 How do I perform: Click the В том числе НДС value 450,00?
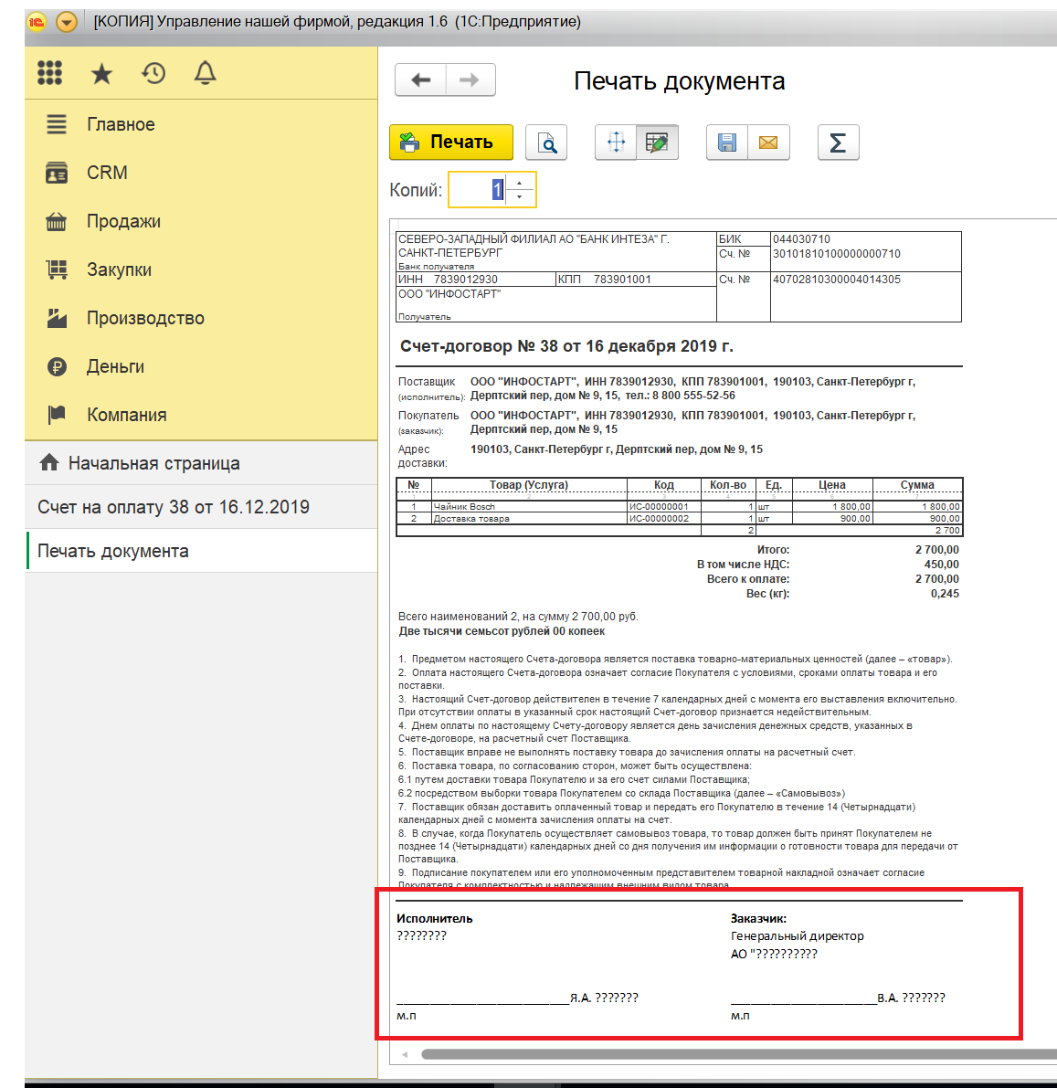[x=941, y=565]
